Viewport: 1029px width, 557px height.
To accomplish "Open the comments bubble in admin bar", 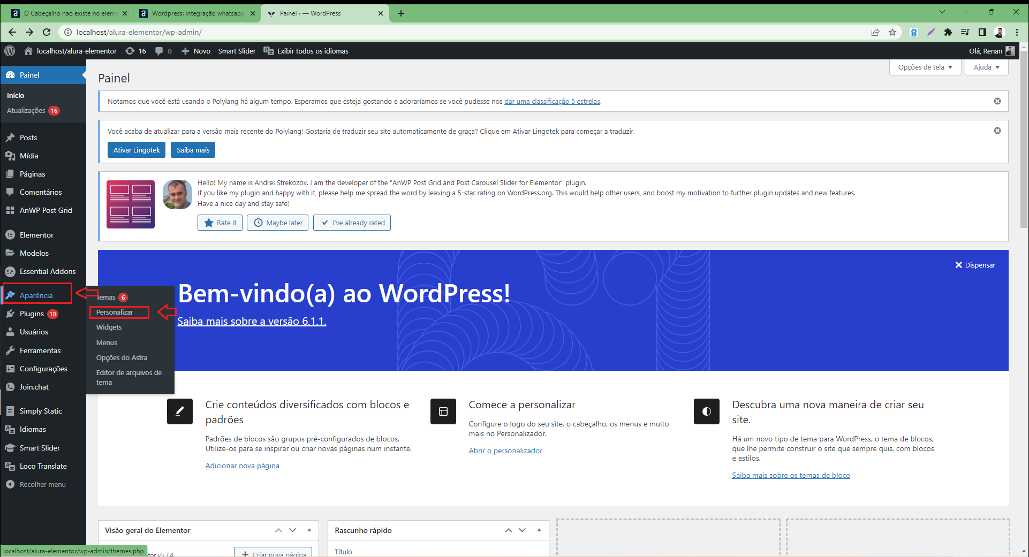I will coord(163,51).
